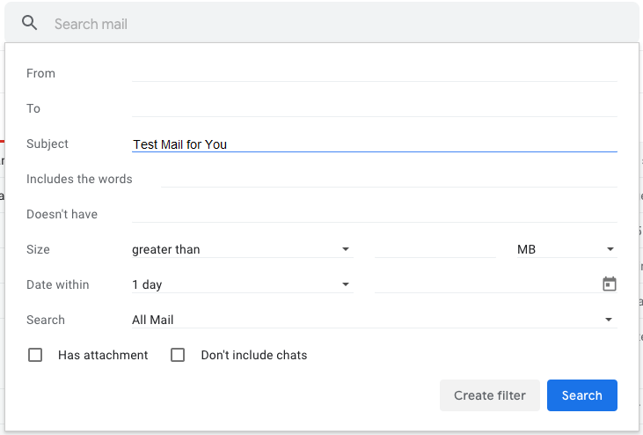
Task: Click the 'Has attachment' label text
Action: tap(103, 355)
